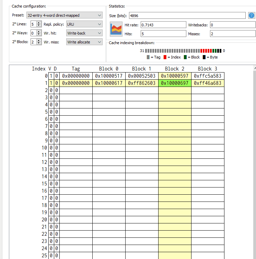Image resolution: width=256 pixels, height=259 pixels.
Task: Click the cache indexing bit-breakdown bar
Action: 183,51
